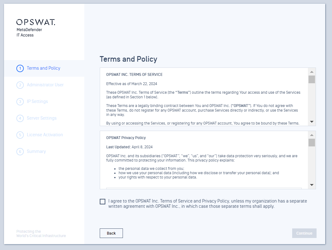The image size is (332, 250).
Task: Click the 'OPSWAT INC. TERMS OF SERVICE' heading
Action: click(x=134, y=75)
